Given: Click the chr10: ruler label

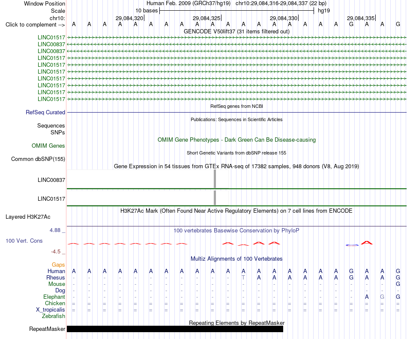Looking at the screenshot, I should coord(57,18).
